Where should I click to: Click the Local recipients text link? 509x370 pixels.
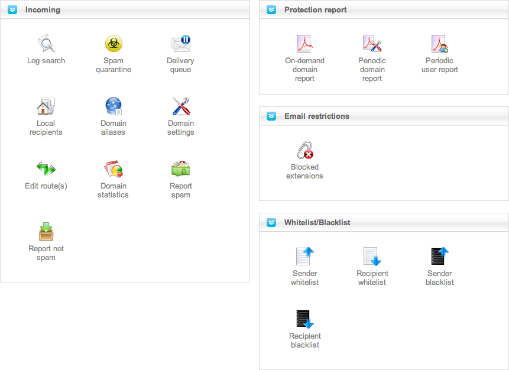[x=46, y=128]
